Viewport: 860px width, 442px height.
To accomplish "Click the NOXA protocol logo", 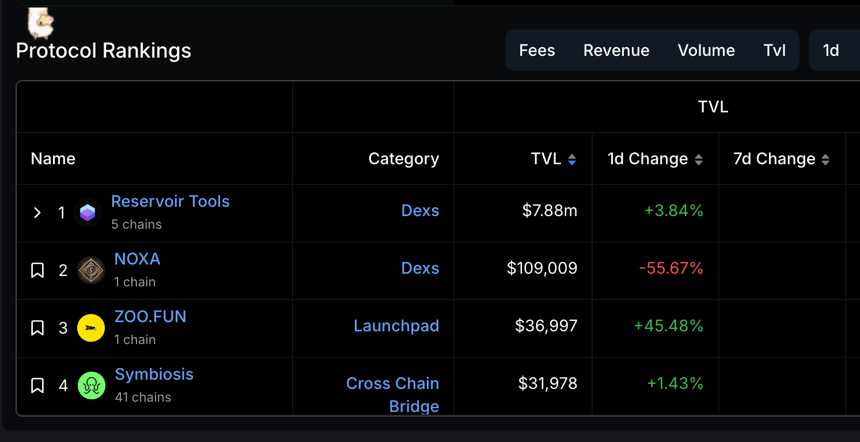I will [x=91, y=270].
